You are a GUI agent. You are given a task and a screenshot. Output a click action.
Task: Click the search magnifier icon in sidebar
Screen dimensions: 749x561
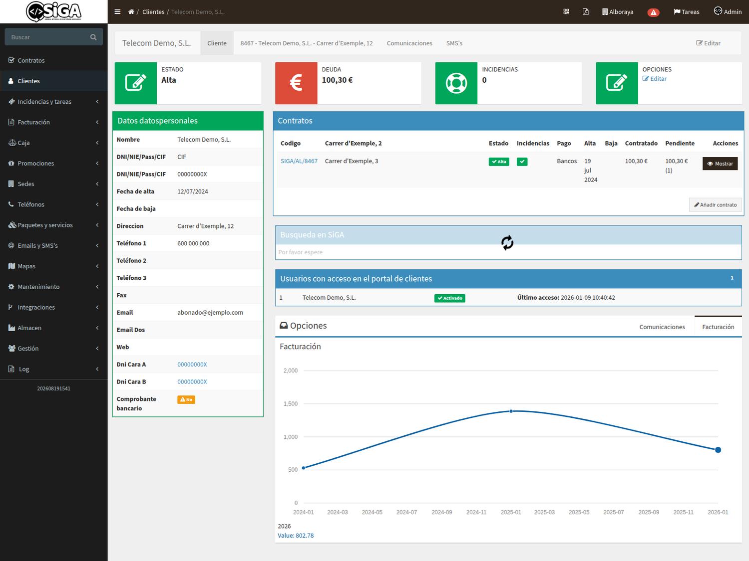(93, 37)
